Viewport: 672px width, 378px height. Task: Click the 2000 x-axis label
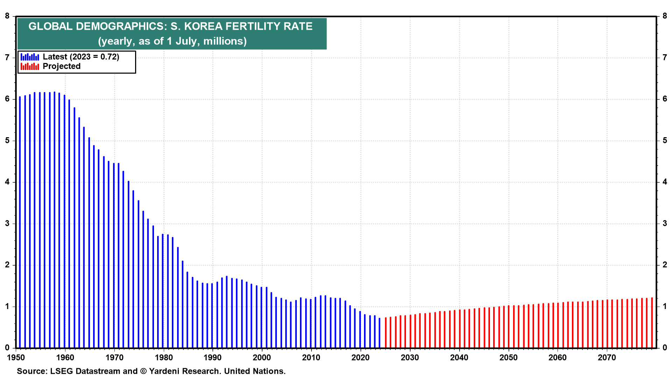click(x=262, y=358)
